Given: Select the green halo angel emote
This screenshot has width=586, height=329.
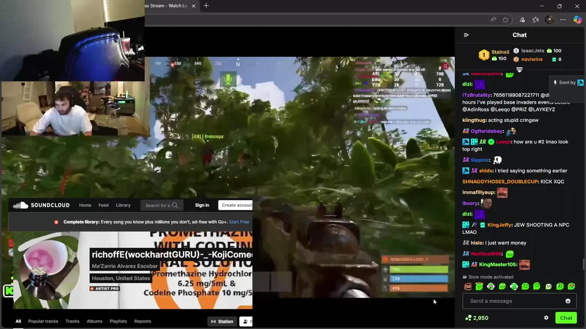Looking at the screenshot, I should point(479,287).
